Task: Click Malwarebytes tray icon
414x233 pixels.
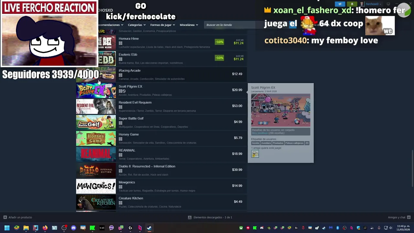Action: [x=331, y=228]
